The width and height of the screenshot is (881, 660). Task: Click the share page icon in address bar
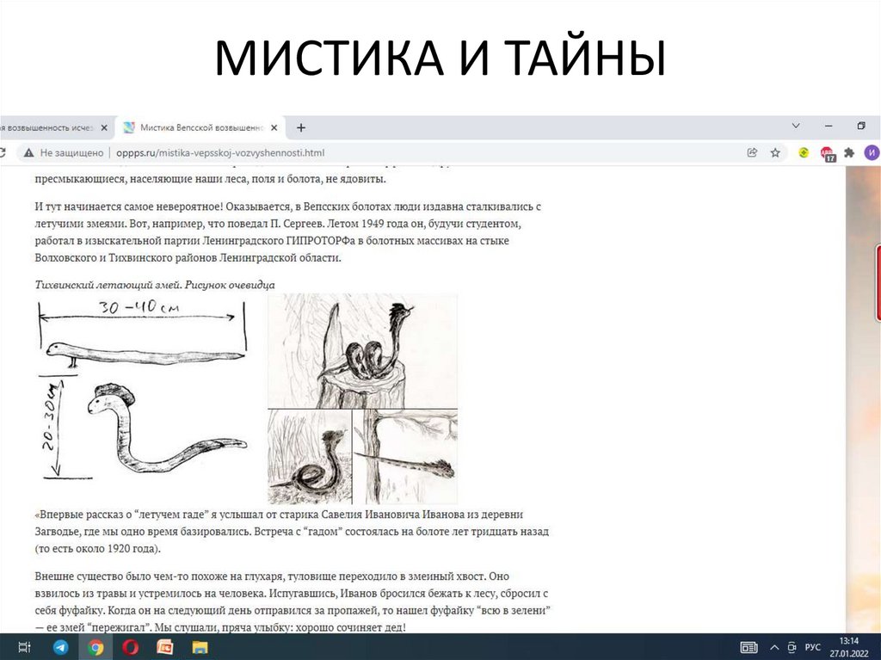[x=752, y=153]
